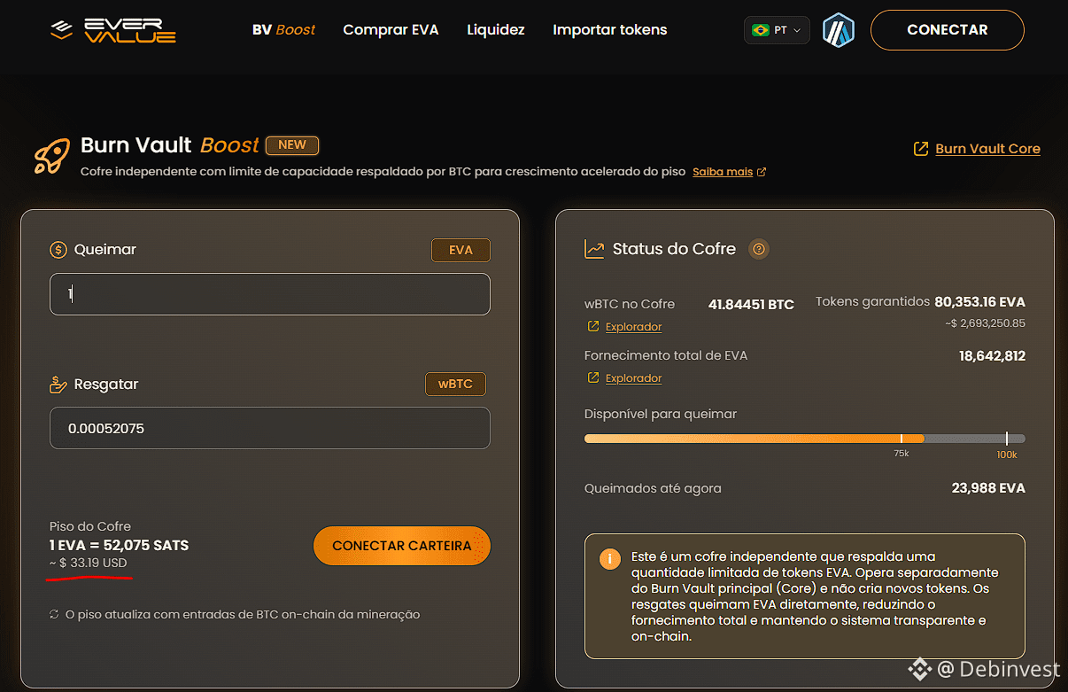Click the 75k marker on the bar

click(901, 454)
